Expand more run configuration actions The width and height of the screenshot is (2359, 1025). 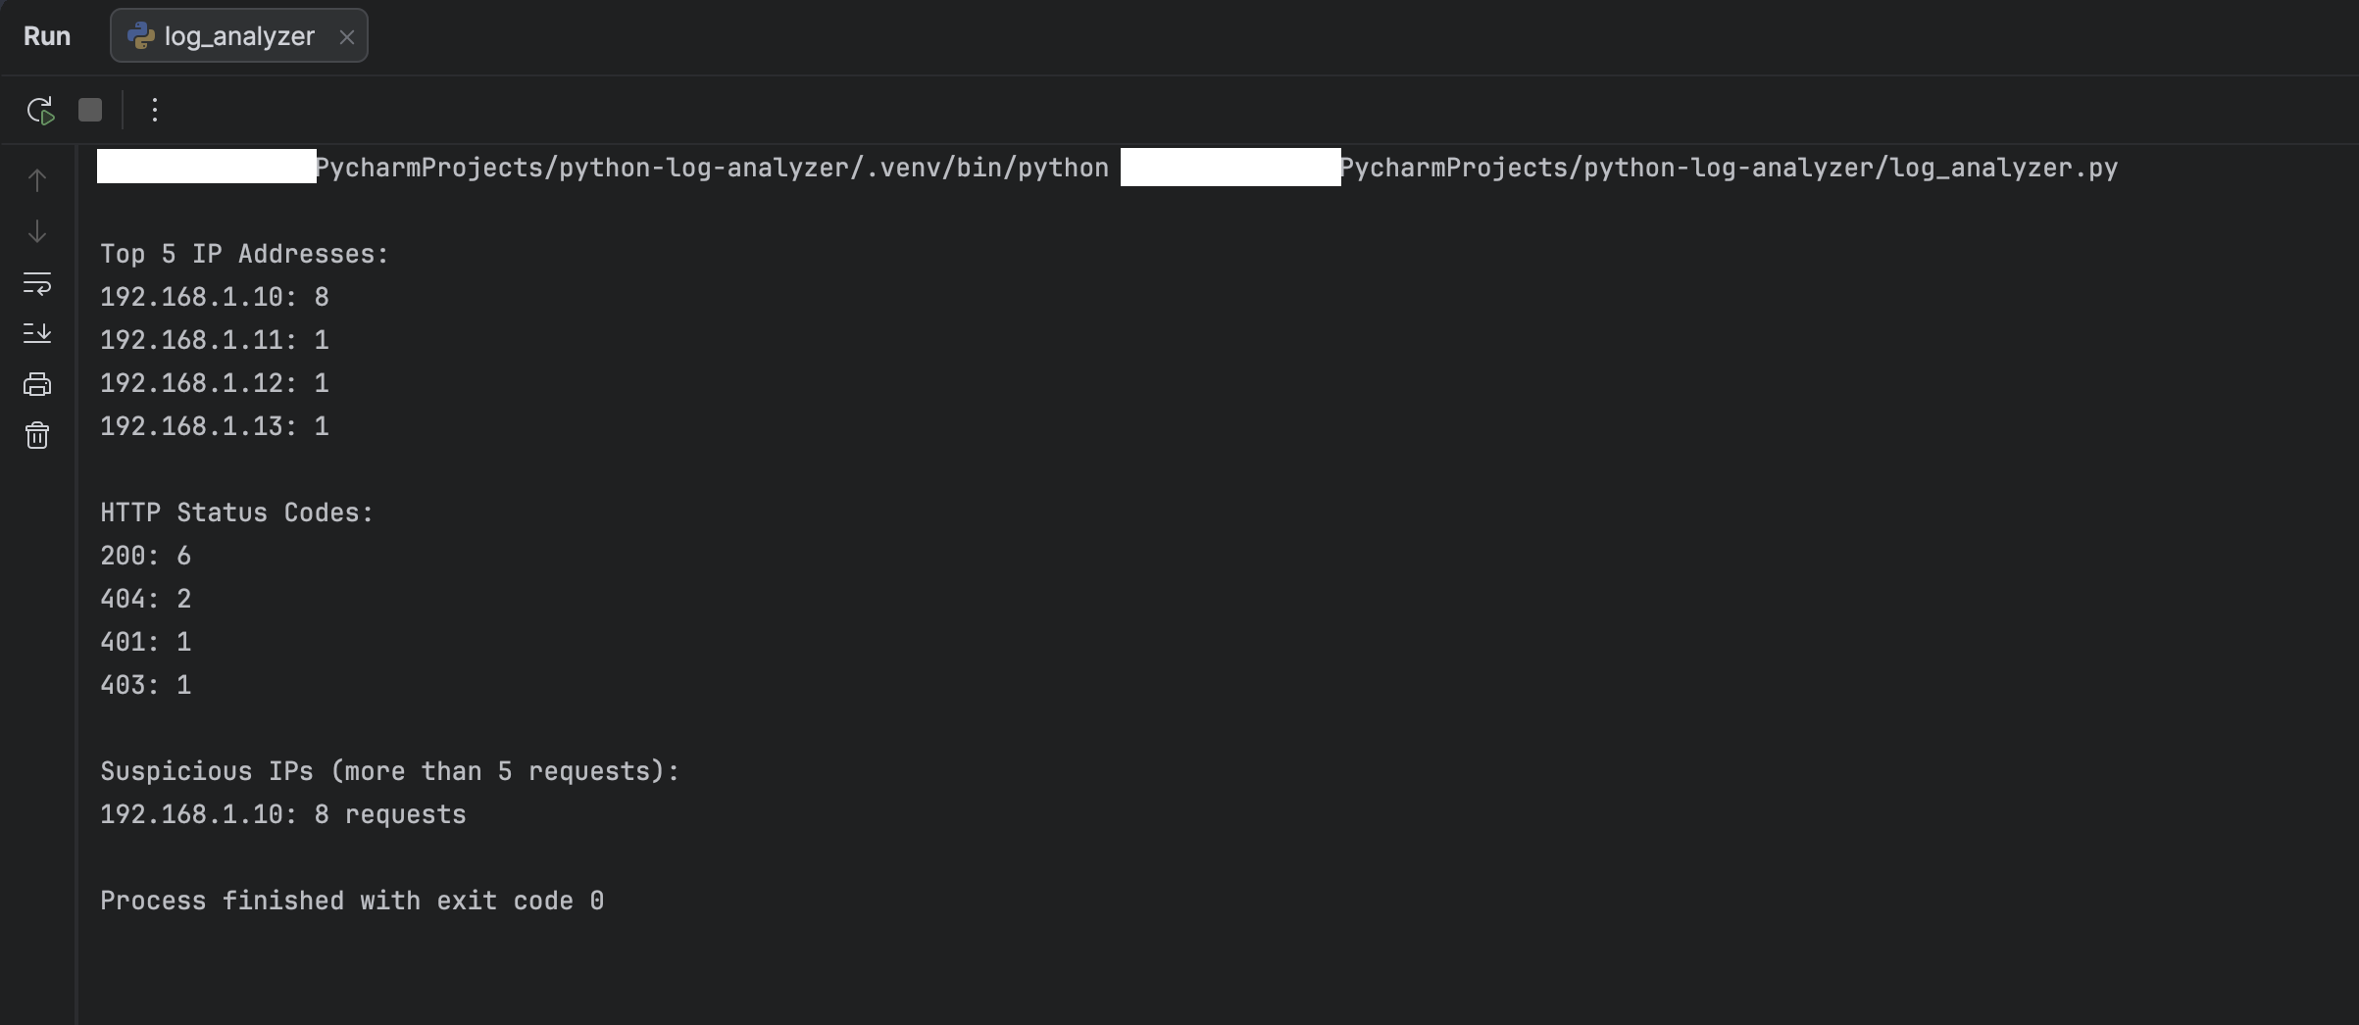pos(153,110)
